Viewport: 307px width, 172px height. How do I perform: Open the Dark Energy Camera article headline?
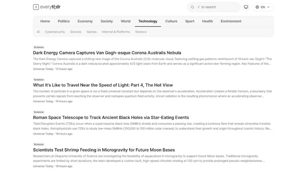pos(107,53)
